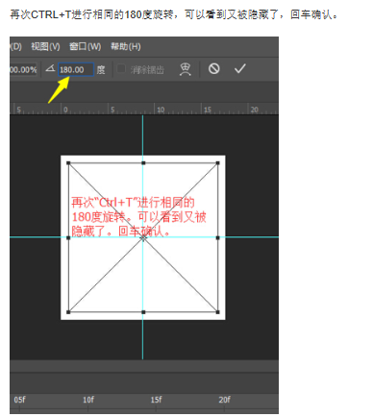Click the bottom-center transform handle

pyautogui.click(x=143, y=312)
